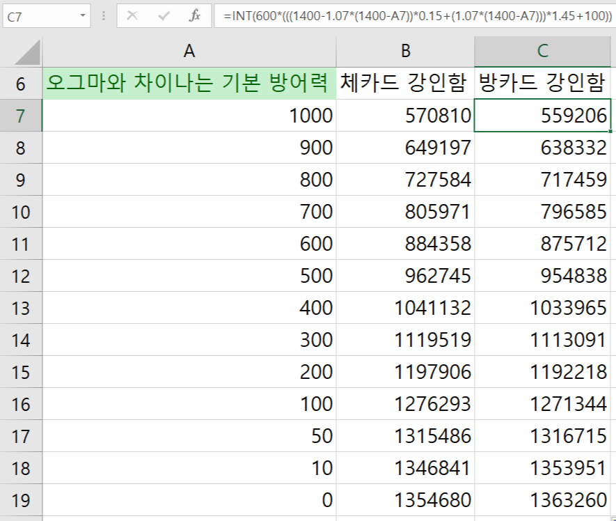Click the Name Box showing C7
The height and width of the screenshot is (521, 616).
[38, 15]
